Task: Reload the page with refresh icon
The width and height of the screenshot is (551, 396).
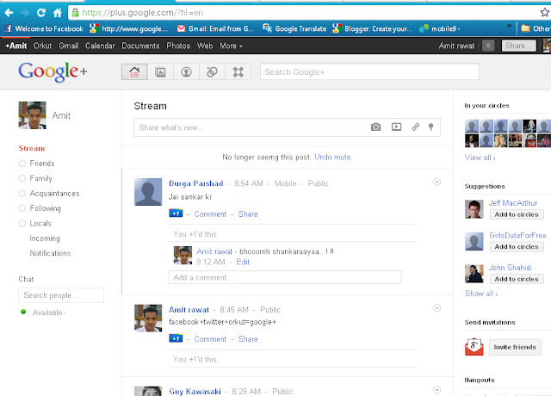Action: (x=41, y=13)
